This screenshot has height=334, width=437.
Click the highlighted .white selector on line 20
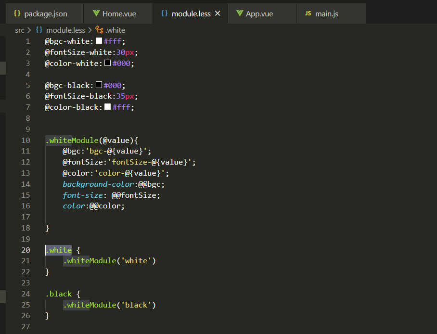[x=59, y=250]
